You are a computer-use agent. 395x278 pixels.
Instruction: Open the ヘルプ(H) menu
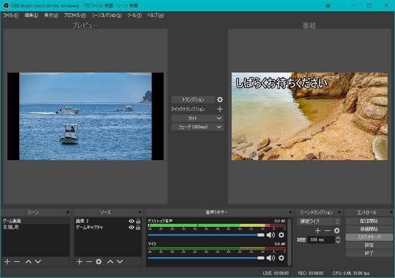pos(156,16)
